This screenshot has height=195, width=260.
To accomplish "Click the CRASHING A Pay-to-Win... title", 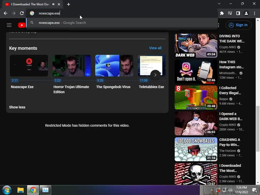I will point(230,142).
